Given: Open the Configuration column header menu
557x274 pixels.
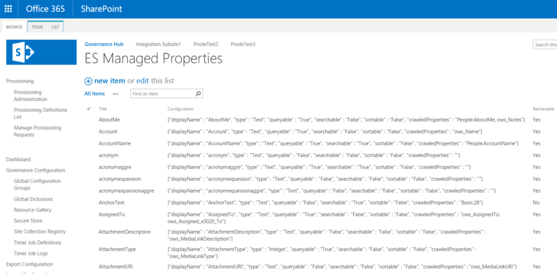Looking at the screenshot, I should point(180,108).
